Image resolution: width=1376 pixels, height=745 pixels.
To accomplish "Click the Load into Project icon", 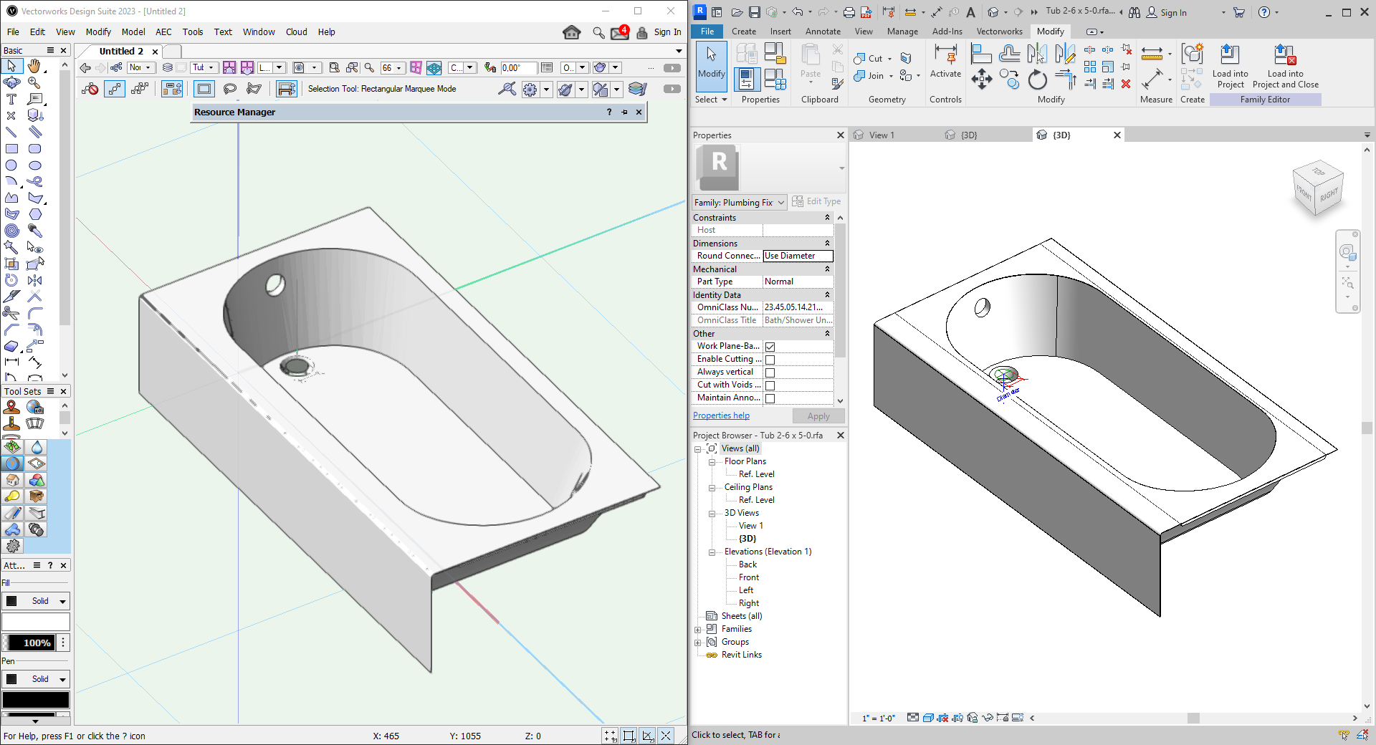I will click(x=1230, y=55).
